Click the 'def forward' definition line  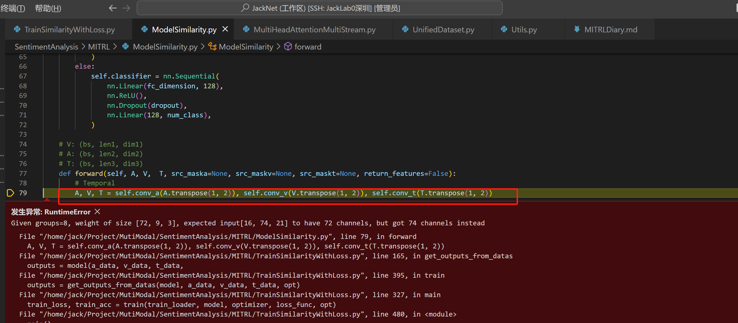pyautogui.click(x=257, y=173)
